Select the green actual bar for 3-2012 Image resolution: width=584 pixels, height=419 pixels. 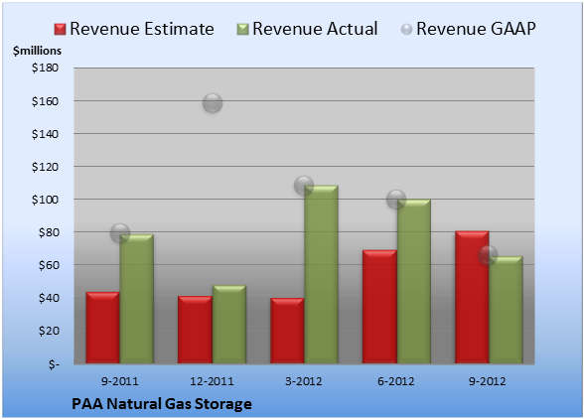coord(322,274)
